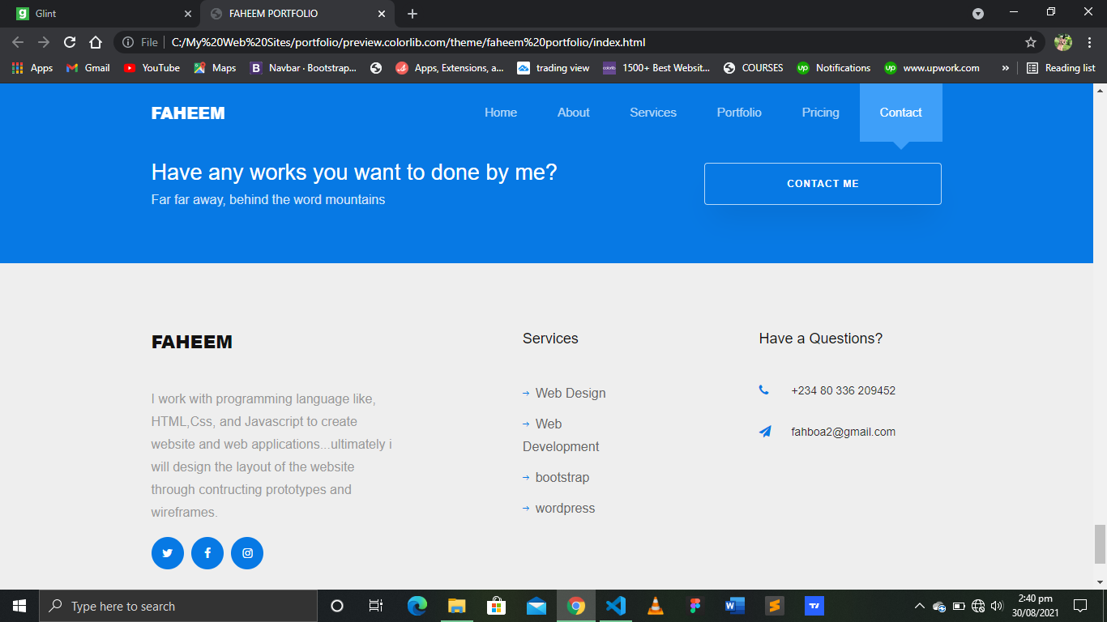Go to the Portfolio nav item

pyautogui.click(x=739, y=113)
